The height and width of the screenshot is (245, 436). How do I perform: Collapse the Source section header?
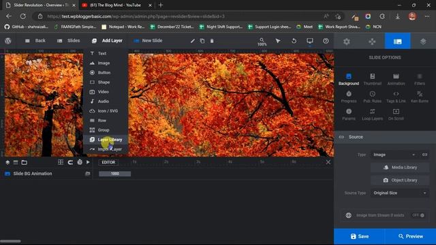tap(385, 137)
